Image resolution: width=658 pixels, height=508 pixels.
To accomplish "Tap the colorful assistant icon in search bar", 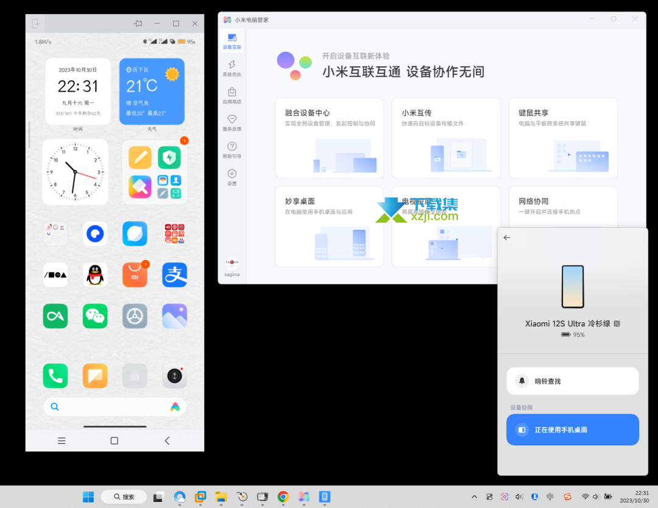I will (x=175, y=406).
